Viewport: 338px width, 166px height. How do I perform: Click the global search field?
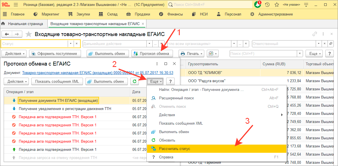[x=210, y=5]
